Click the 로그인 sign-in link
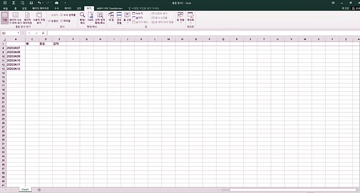The width and height of the screenshot is (360, 193). point(345,8)
